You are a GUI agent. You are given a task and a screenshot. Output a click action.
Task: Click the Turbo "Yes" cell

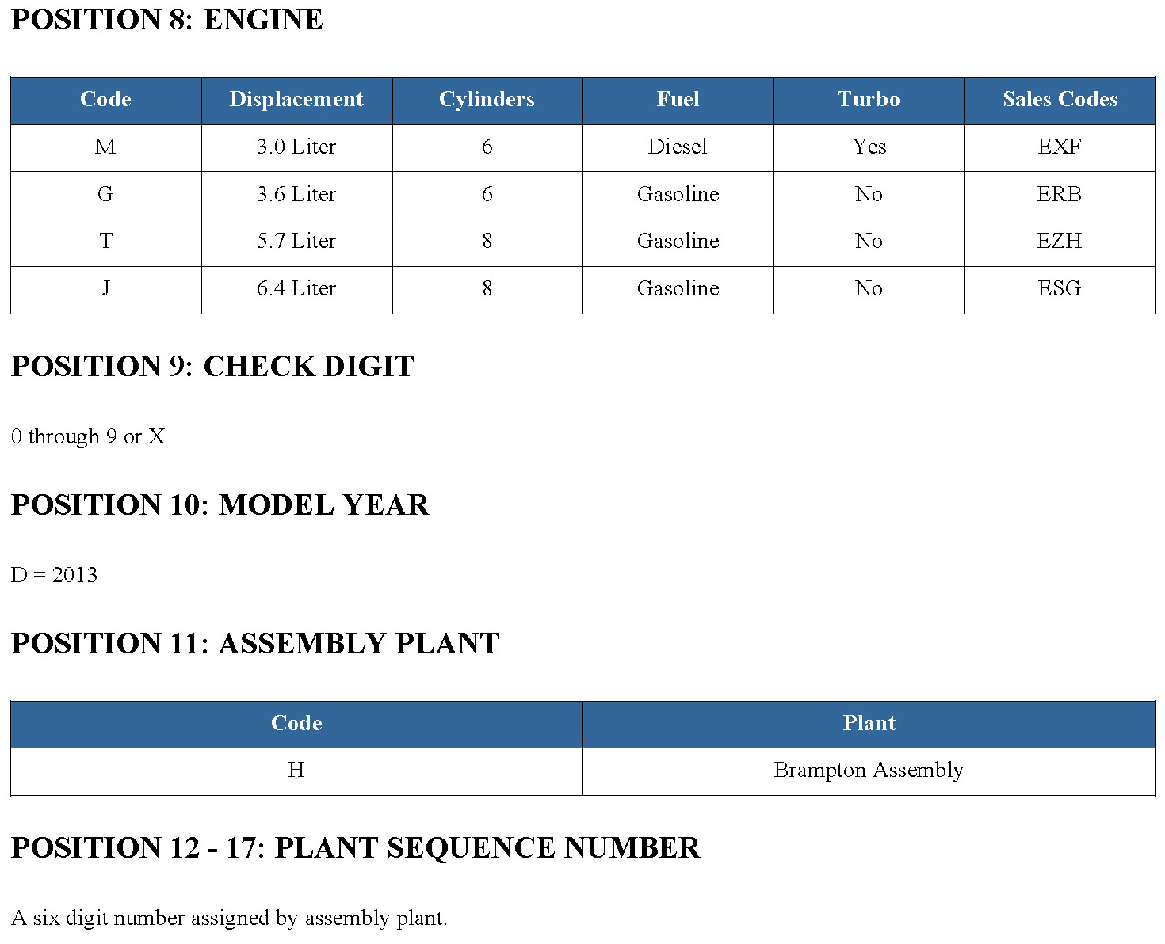tap(869, 147)
